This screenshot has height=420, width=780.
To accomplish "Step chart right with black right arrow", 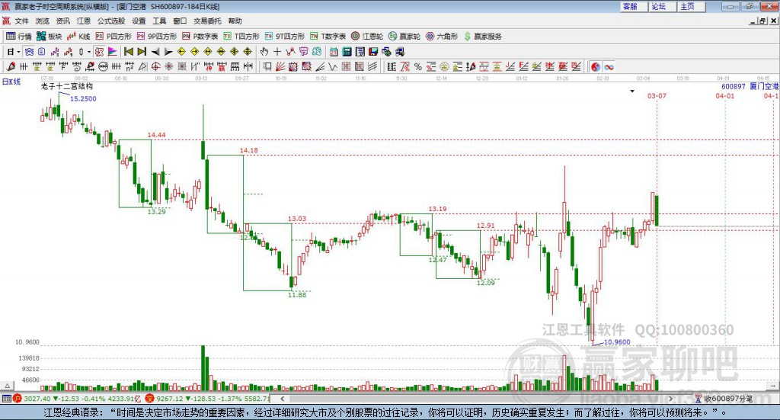I will tap(168, 52).
